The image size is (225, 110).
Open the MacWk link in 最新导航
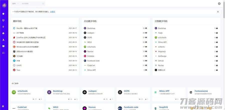27,28
